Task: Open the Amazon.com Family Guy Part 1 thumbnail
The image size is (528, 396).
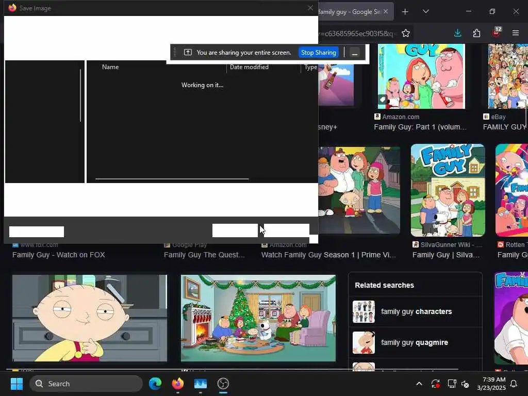Action: 421,76
